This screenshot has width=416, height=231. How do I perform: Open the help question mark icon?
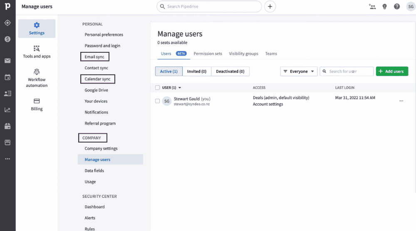396,7
